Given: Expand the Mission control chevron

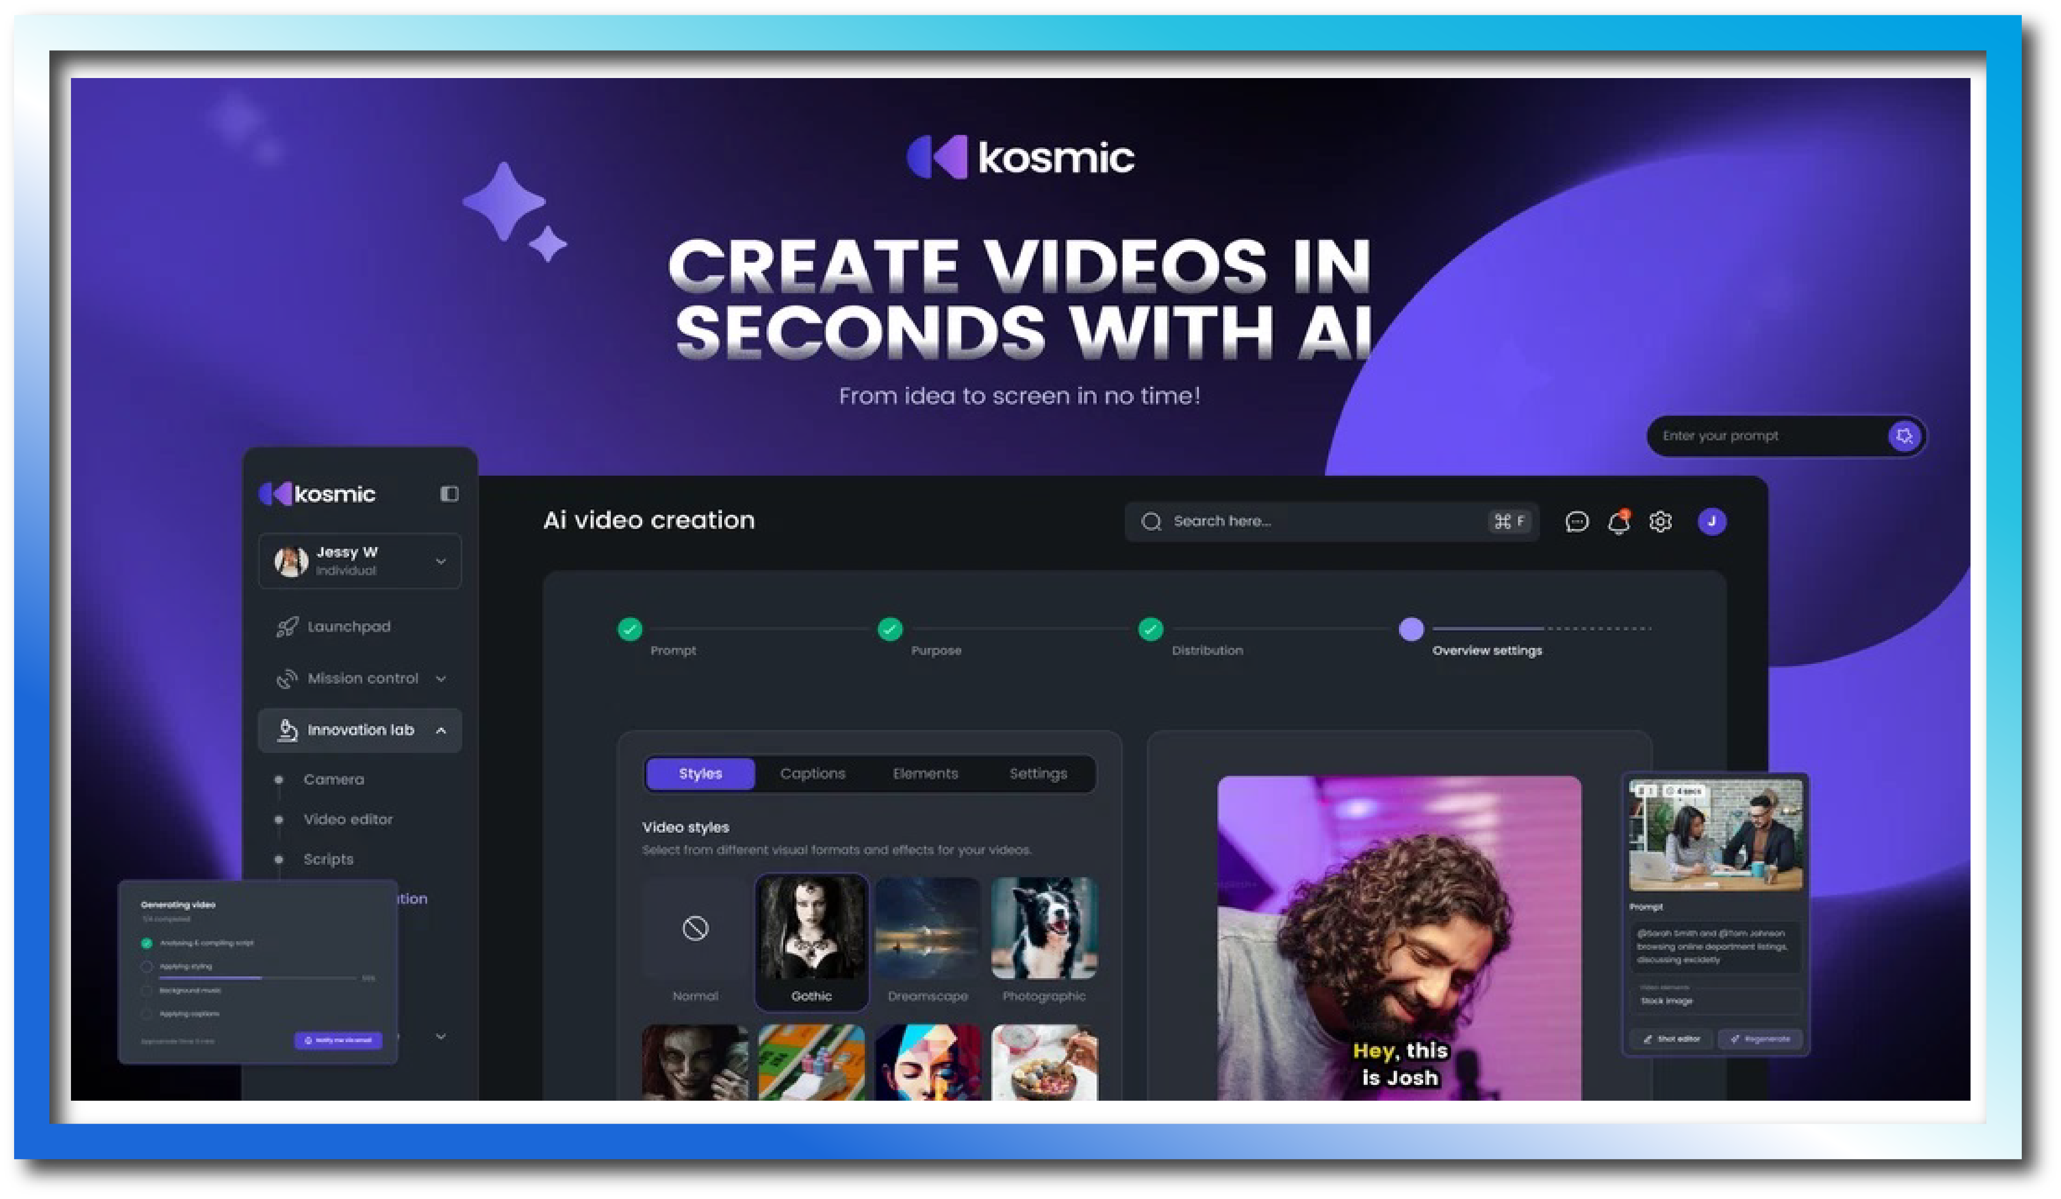Looking at the screenshot, I should tap(441, 678).
